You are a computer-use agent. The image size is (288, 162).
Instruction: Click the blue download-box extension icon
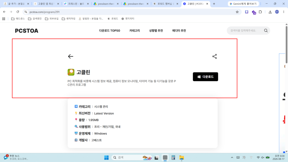coord(246,12)
